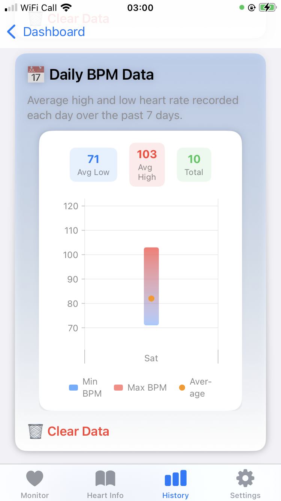Tap the back chevron arrow

click(x=12, y=32)
